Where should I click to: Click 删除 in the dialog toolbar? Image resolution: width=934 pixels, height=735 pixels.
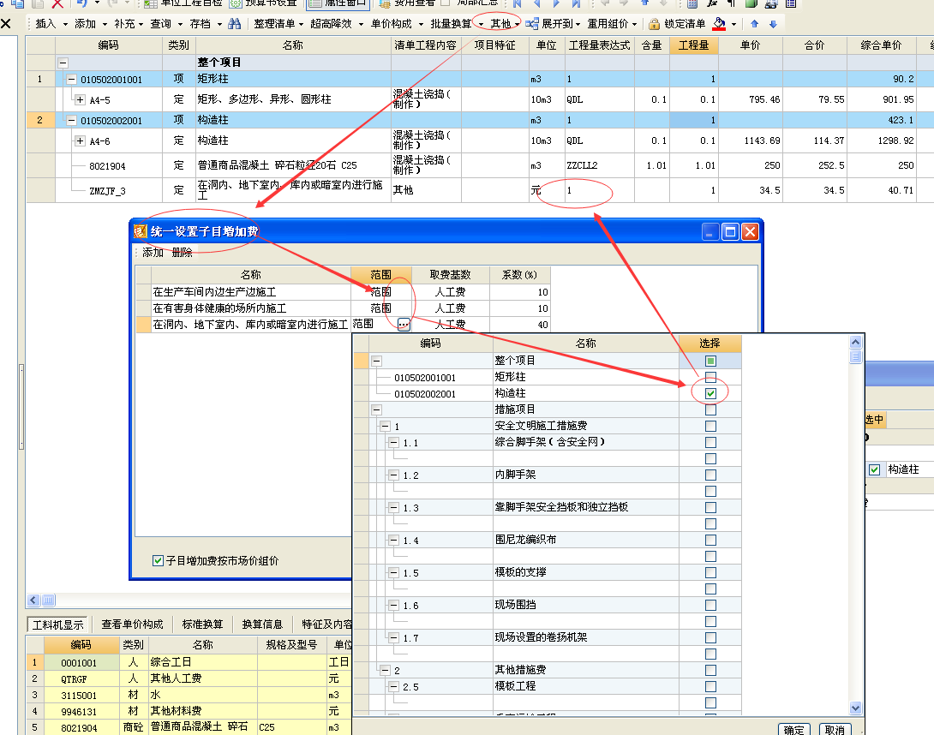coord(183,253)
